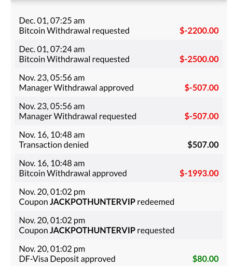The width and height of the screenshot is (233, 266).
Task: Click the $-1993.00 amount
Action: pyautogui.click(x=199, y=173)
